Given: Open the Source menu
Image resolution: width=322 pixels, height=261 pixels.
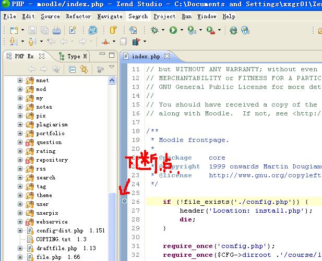Looking at the screenshot, I should pyautogui.click(x=50, y=16).
